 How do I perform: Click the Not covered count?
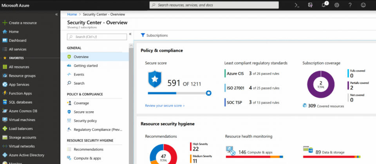click(x=352, y=100)
